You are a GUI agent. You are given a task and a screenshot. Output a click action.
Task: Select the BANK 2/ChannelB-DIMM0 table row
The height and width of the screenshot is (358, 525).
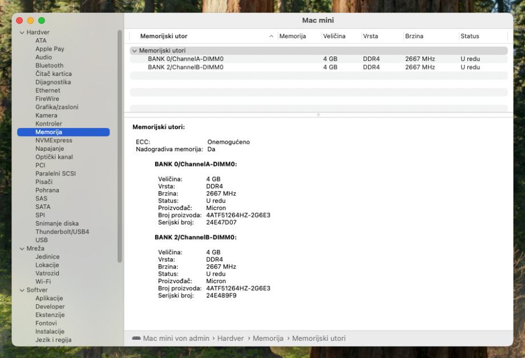pos(185,67)
